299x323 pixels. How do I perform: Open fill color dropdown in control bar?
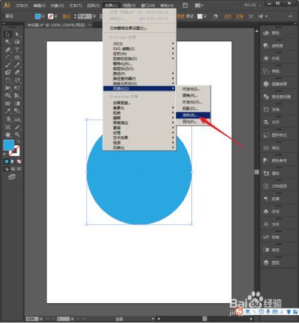coord(43,16)
